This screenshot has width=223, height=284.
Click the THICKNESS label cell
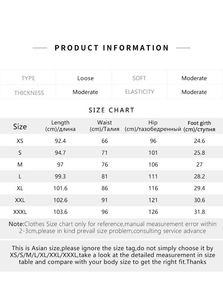point(29,93)
